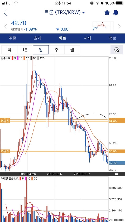The height and width of the screenshot is (222, 125).
Task: Tap the 91.75 price axis label
Action: click(113, 85)
